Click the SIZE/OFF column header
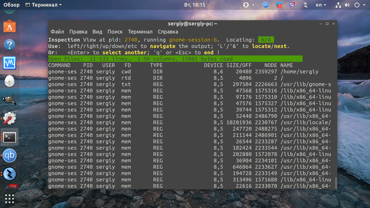This screenshot has width=370, height=208. click(x=239, y=65)
